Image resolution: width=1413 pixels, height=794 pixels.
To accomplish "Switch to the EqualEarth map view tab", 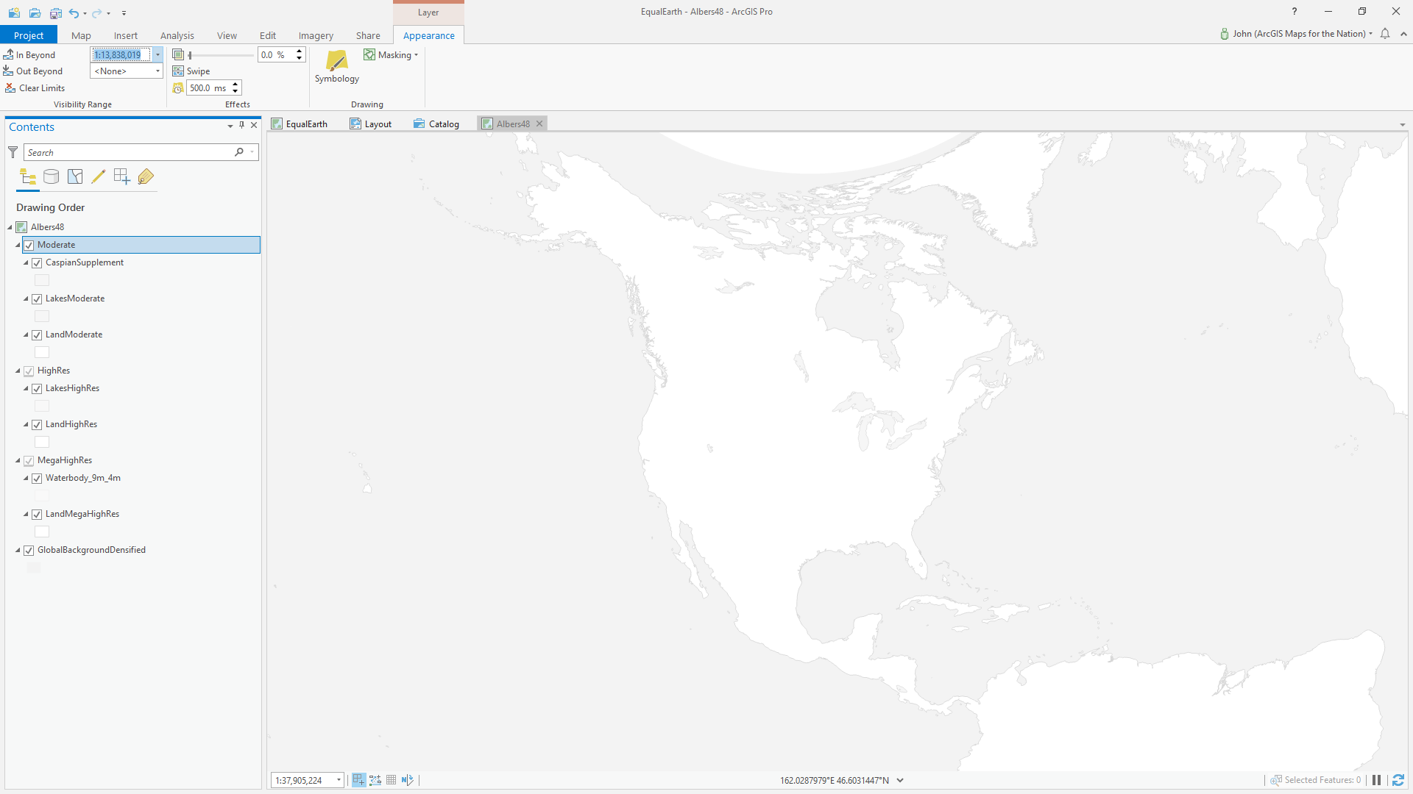I will click(x=300, y=124).
